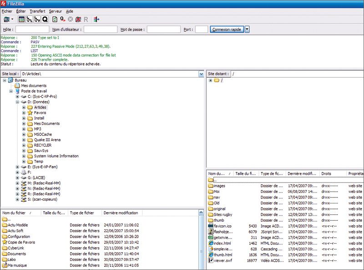
Task: Select local folder CyberLink
Action: coord(16,248)
